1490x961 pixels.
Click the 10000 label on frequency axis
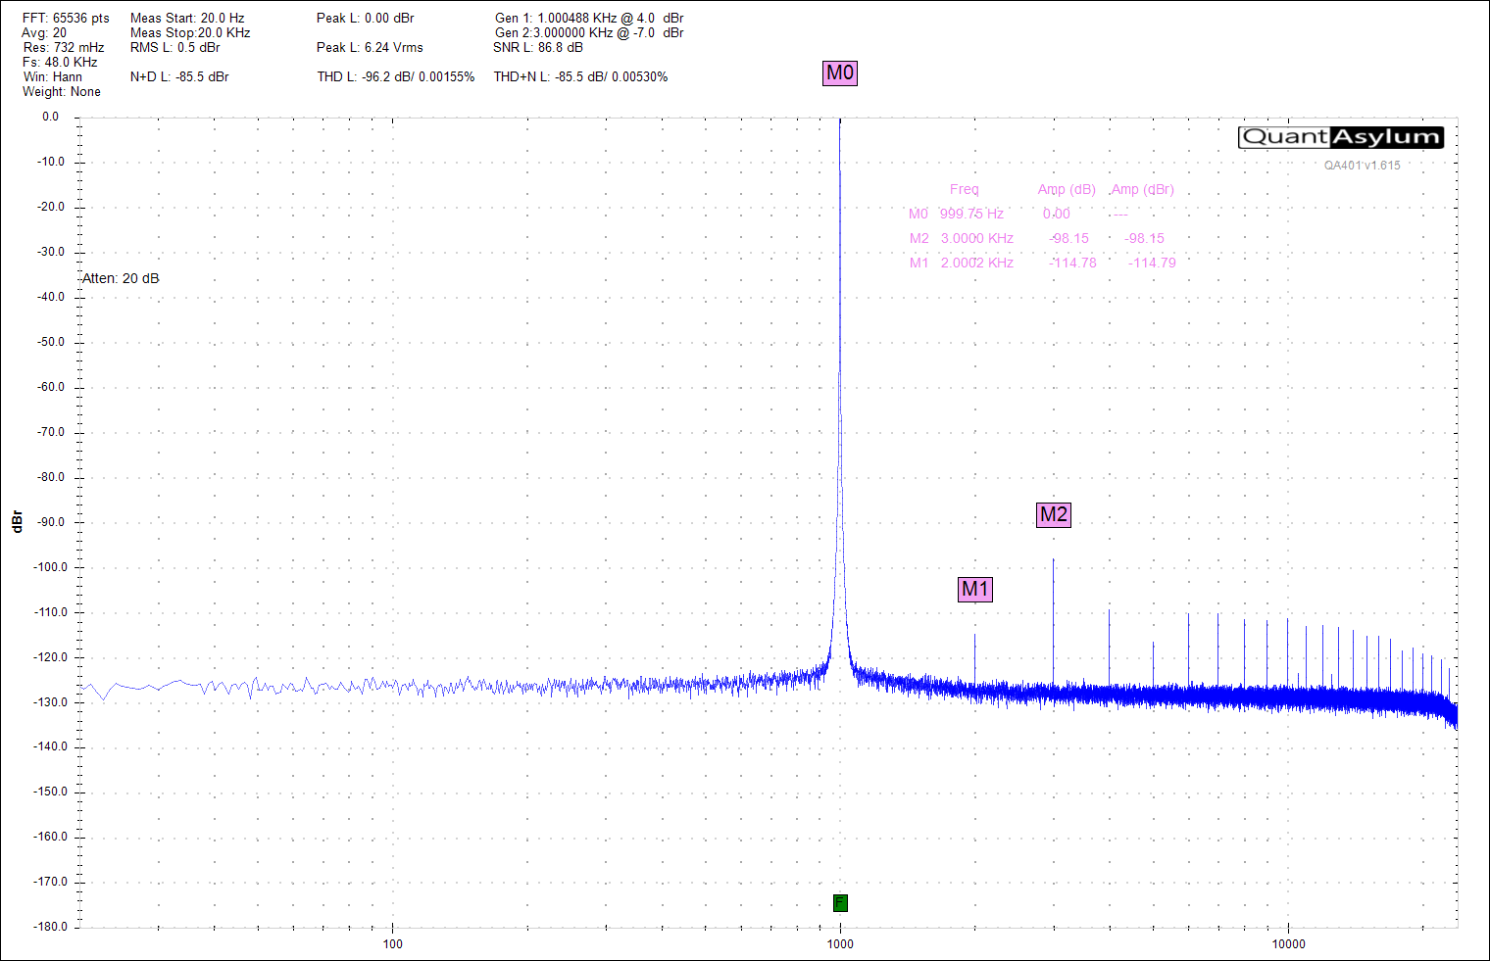[x=1288, y=944]
